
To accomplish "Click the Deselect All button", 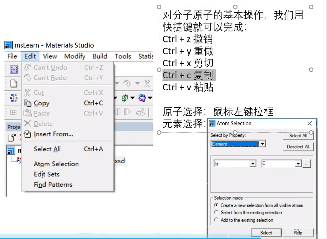I will click(298, 147).
